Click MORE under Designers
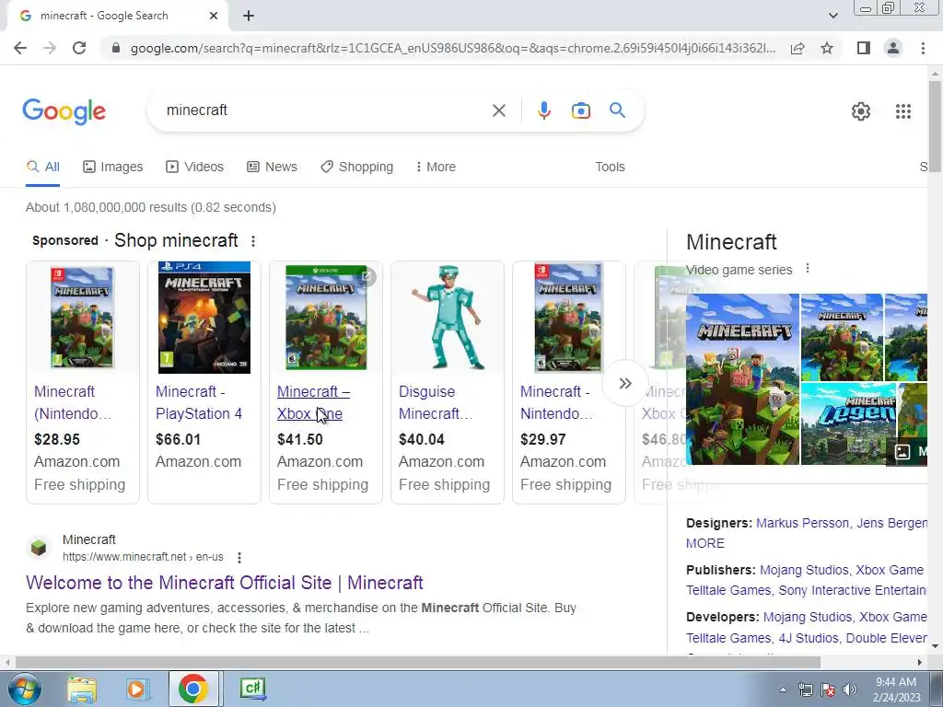Viewport: 943px width, 707px height. pyautogui.click(x=704, y=543)
